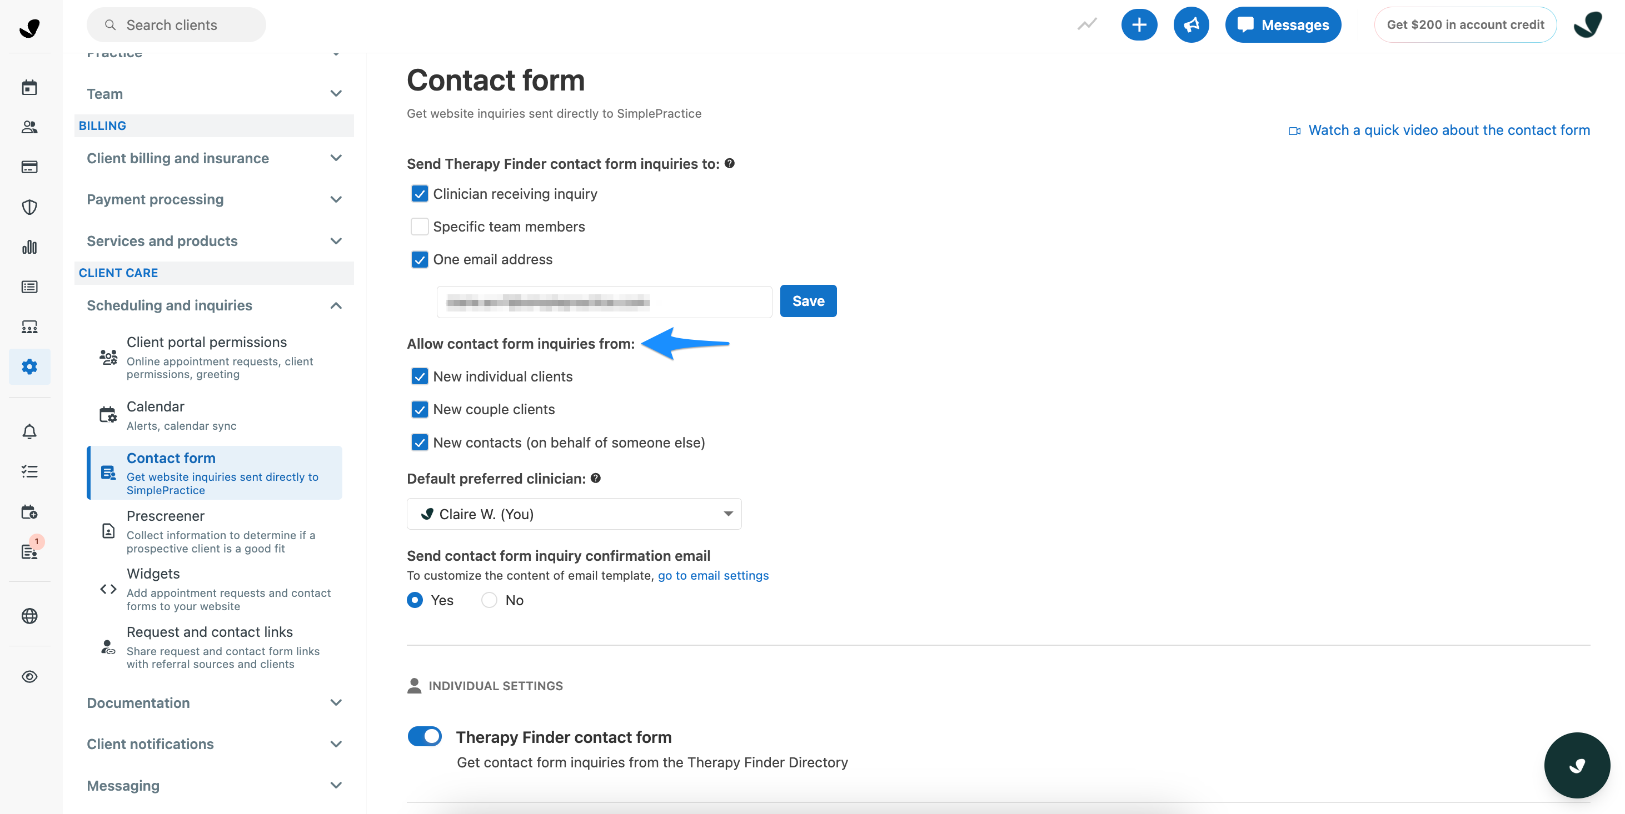
Task: Open the profile avatar in top right
Action: [x=1587, y=25]
